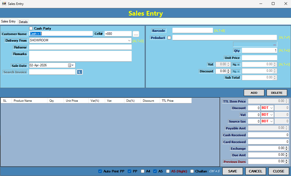Select the Sales Entry tab
The height and width of the screenshot is (176, 291).
pos(9,21)
